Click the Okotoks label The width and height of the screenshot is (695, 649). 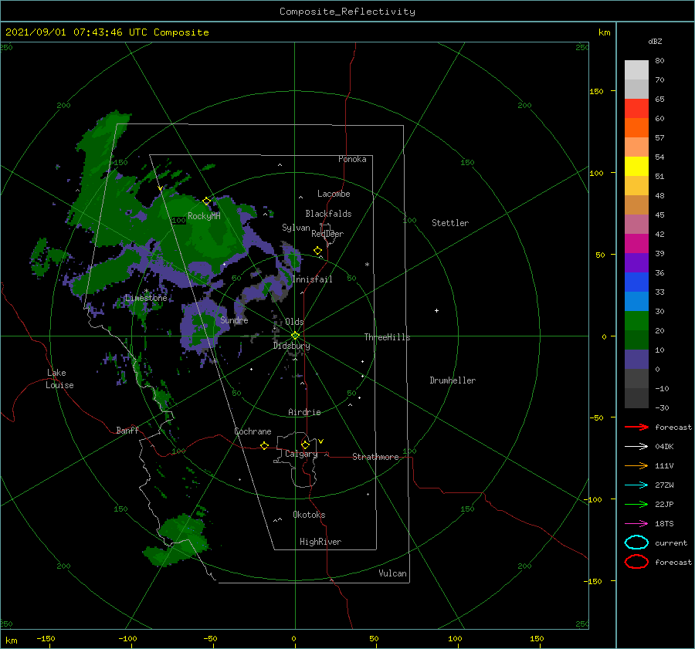(310, 515)
